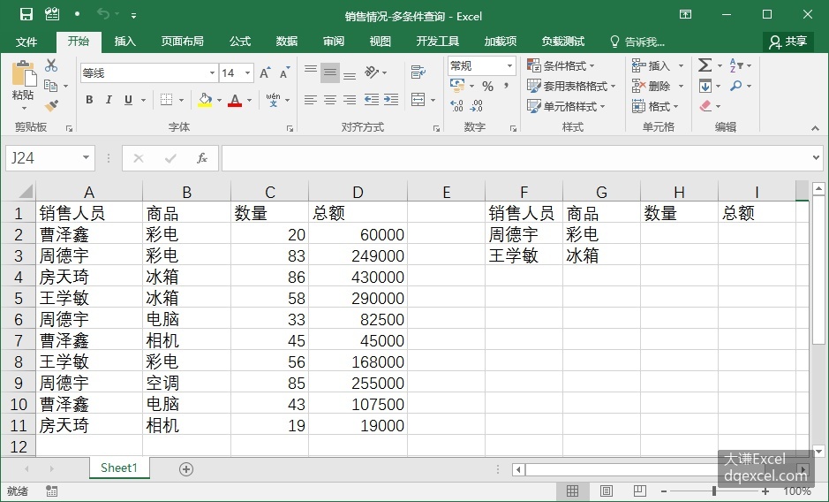Click the Increase Indent icon
Screen dimensions: 829x502
[391, 100]
